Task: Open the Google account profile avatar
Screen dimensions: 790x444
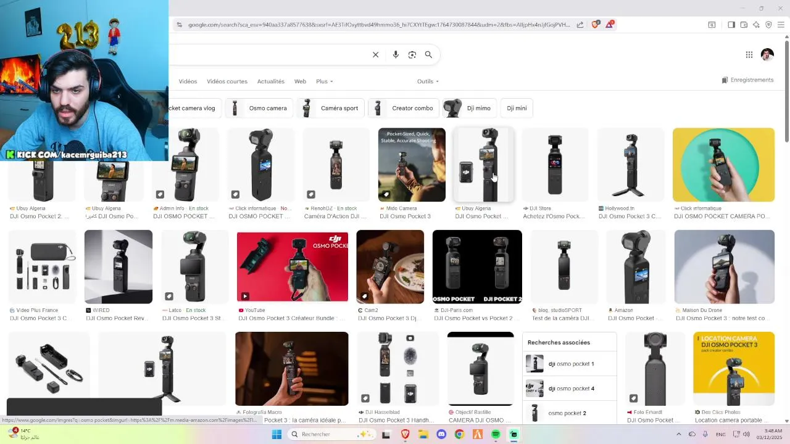Action: [x=767, y=55]
